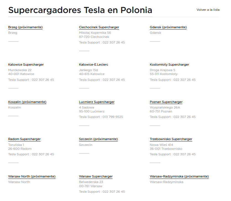Image resolution: width=231 pixels, height=201 pixels.
Task: Open Katowice Supercharger heading
Action: point(26,65)
